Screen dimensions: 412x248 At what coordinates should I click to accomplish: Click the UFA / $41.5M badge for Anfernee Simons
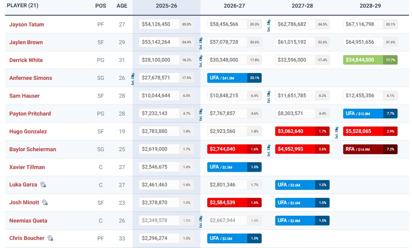coord(234,78)
